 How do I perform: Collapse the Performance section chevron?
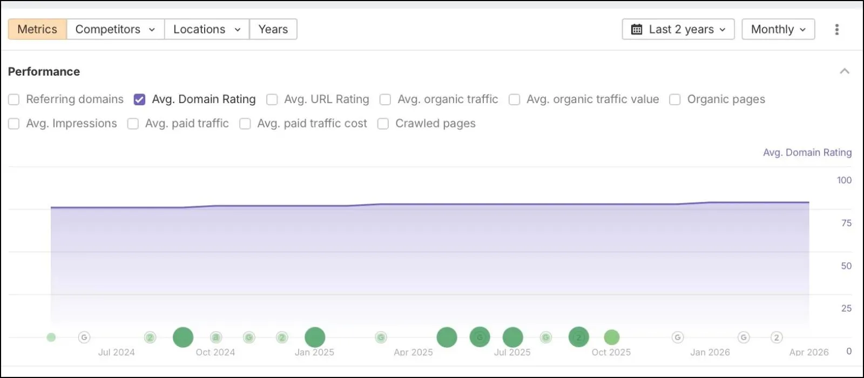845,71
